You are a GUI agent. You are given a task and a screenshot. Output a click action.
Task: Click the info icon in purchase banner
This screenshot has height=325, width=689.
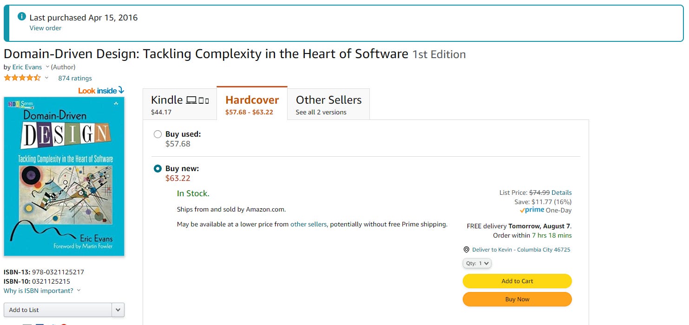click(21, 17)
